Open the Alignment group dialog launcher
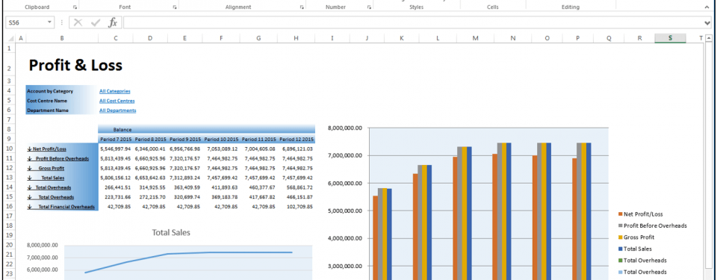 (302, 7)
